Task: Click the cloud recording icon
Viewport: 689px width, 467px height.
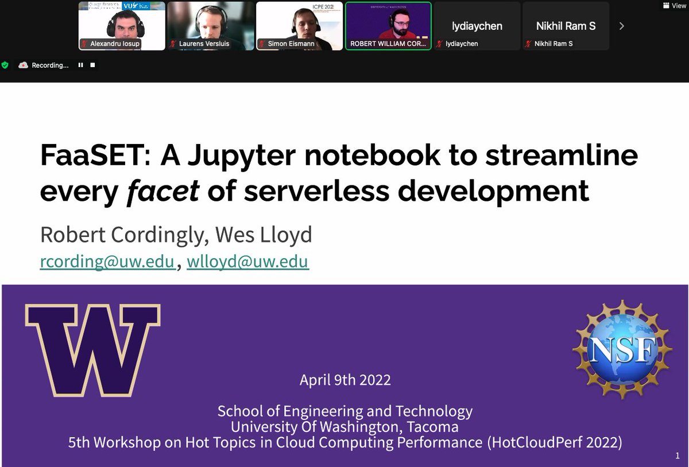Action: tap(23, 65)
